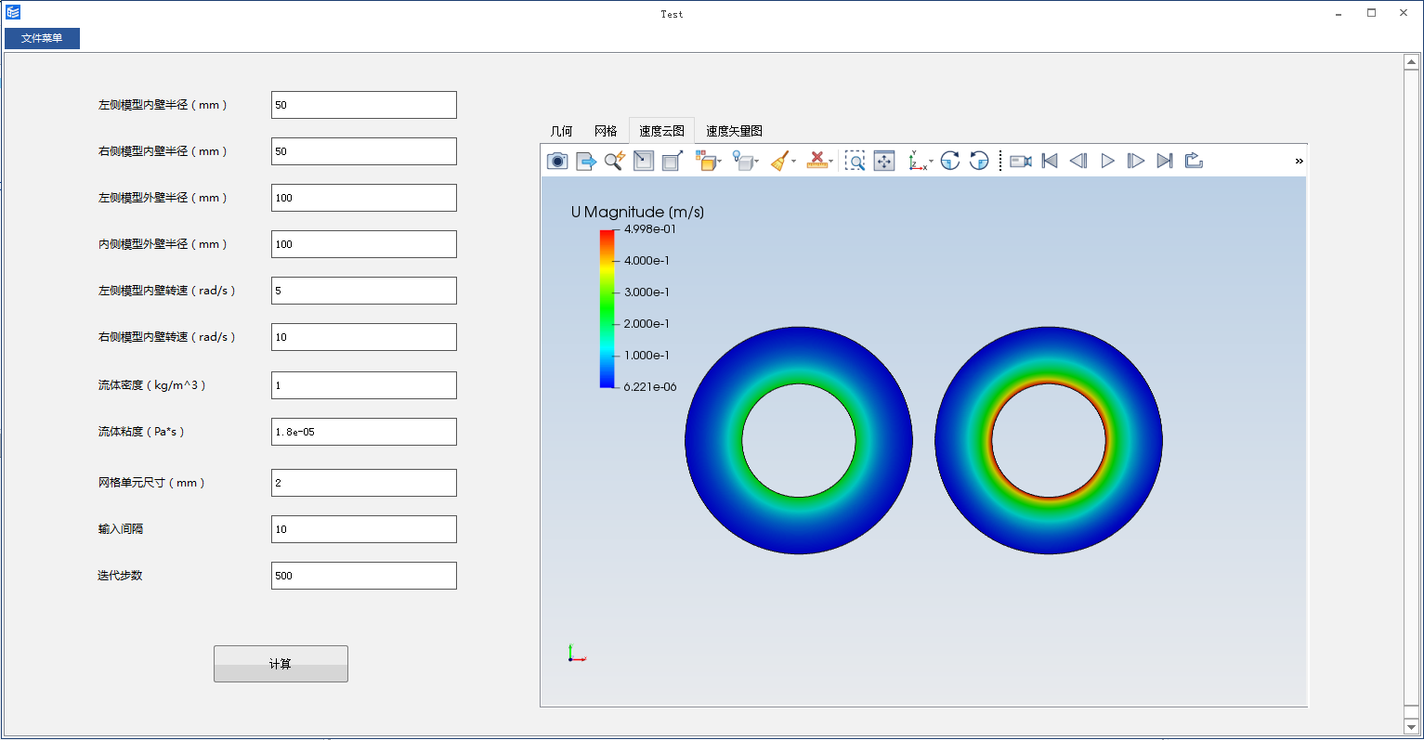Screen dimensions: 1424x740
Task: Open the dropdown arrow beside the colored cube icon
Action: 720,162
